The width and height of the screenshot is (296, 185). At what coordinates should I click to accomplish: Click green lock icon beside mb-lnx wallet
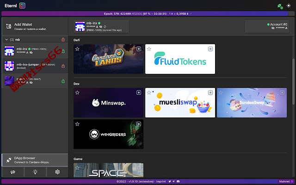coord(63,51)
